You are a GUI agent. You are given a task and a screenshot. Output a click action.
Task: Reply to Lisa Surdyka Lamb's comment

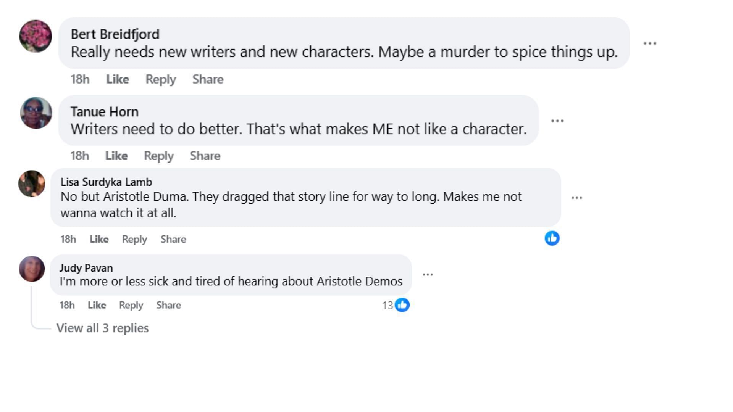(x=134, y=239)
